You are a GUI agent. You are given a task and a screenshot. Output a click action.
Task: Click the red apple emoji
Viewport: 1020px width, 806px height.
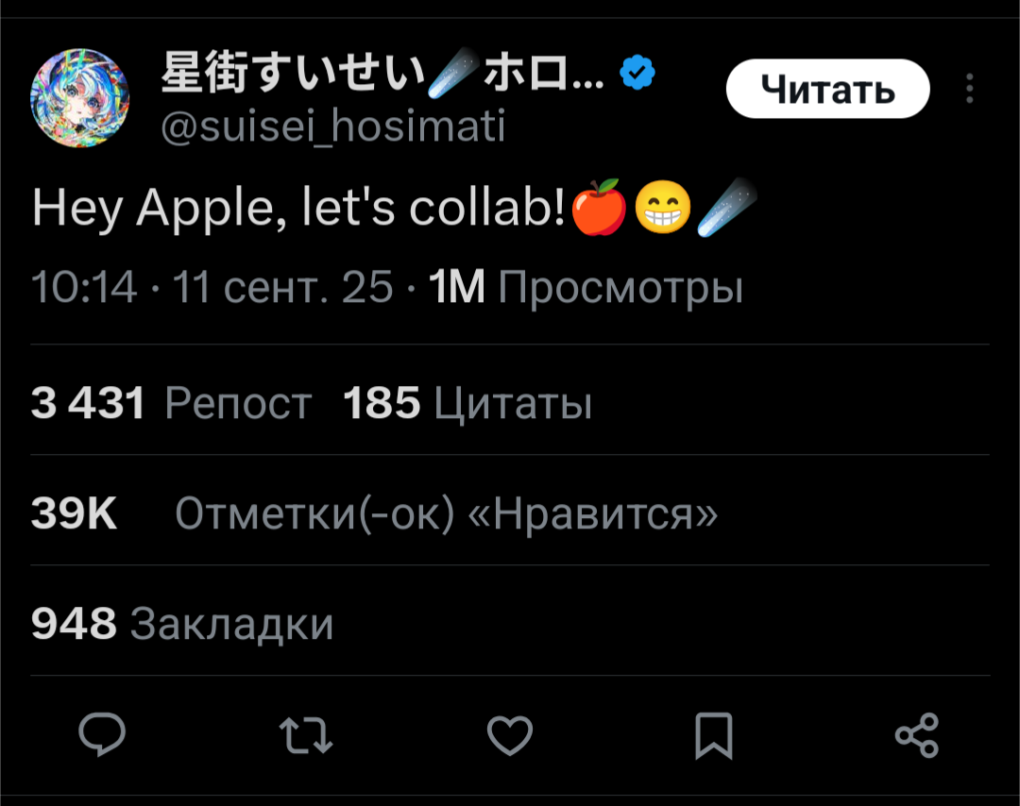tap(599, 208)
